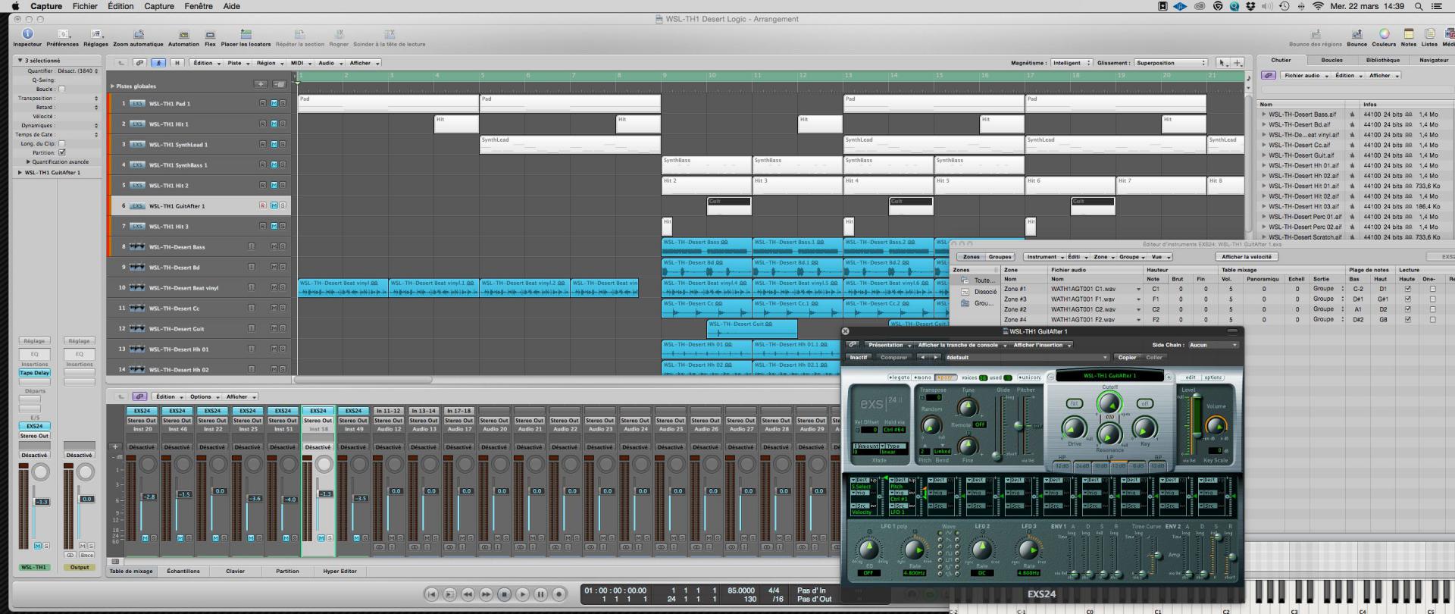Image resolution: width=1455 pixels, height=614 pixels.
Task: Open the Fenêtre menu
Action: point(198,6)
